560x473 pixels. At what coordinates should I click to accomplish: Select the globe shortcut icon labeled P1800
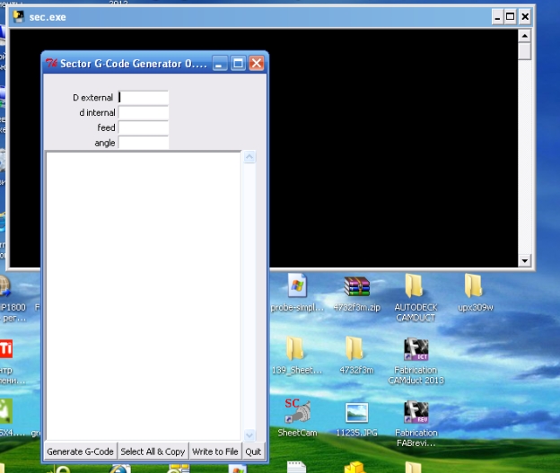click(x=5, y=286)
